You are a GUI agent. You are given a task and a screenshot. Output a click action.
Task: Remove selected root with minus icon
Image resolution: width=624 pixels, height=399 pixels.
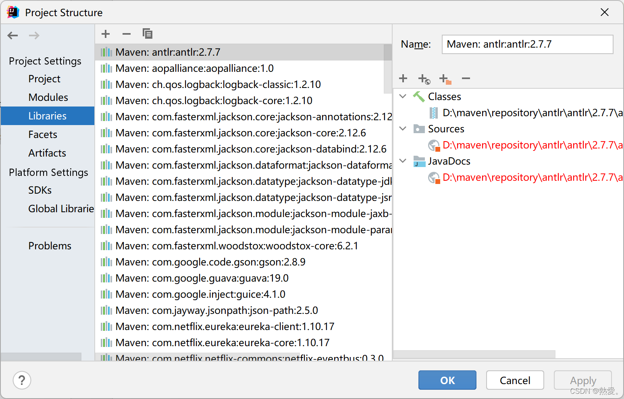click(466, 78)
